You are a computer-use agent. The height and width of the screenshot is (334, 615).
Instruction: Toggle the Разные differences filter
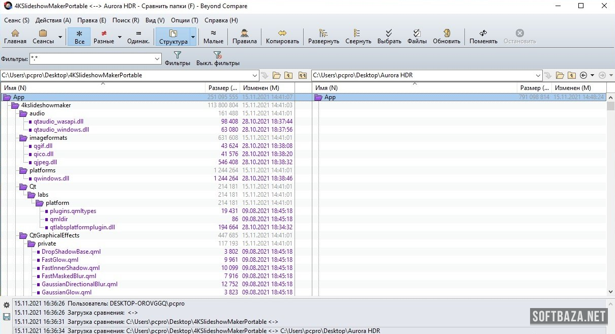(104, 37)
